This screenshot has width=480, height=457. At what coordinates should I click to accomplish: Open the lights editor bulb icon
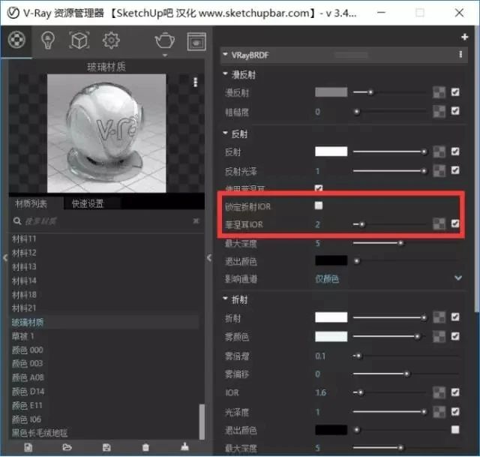(48, 40)
